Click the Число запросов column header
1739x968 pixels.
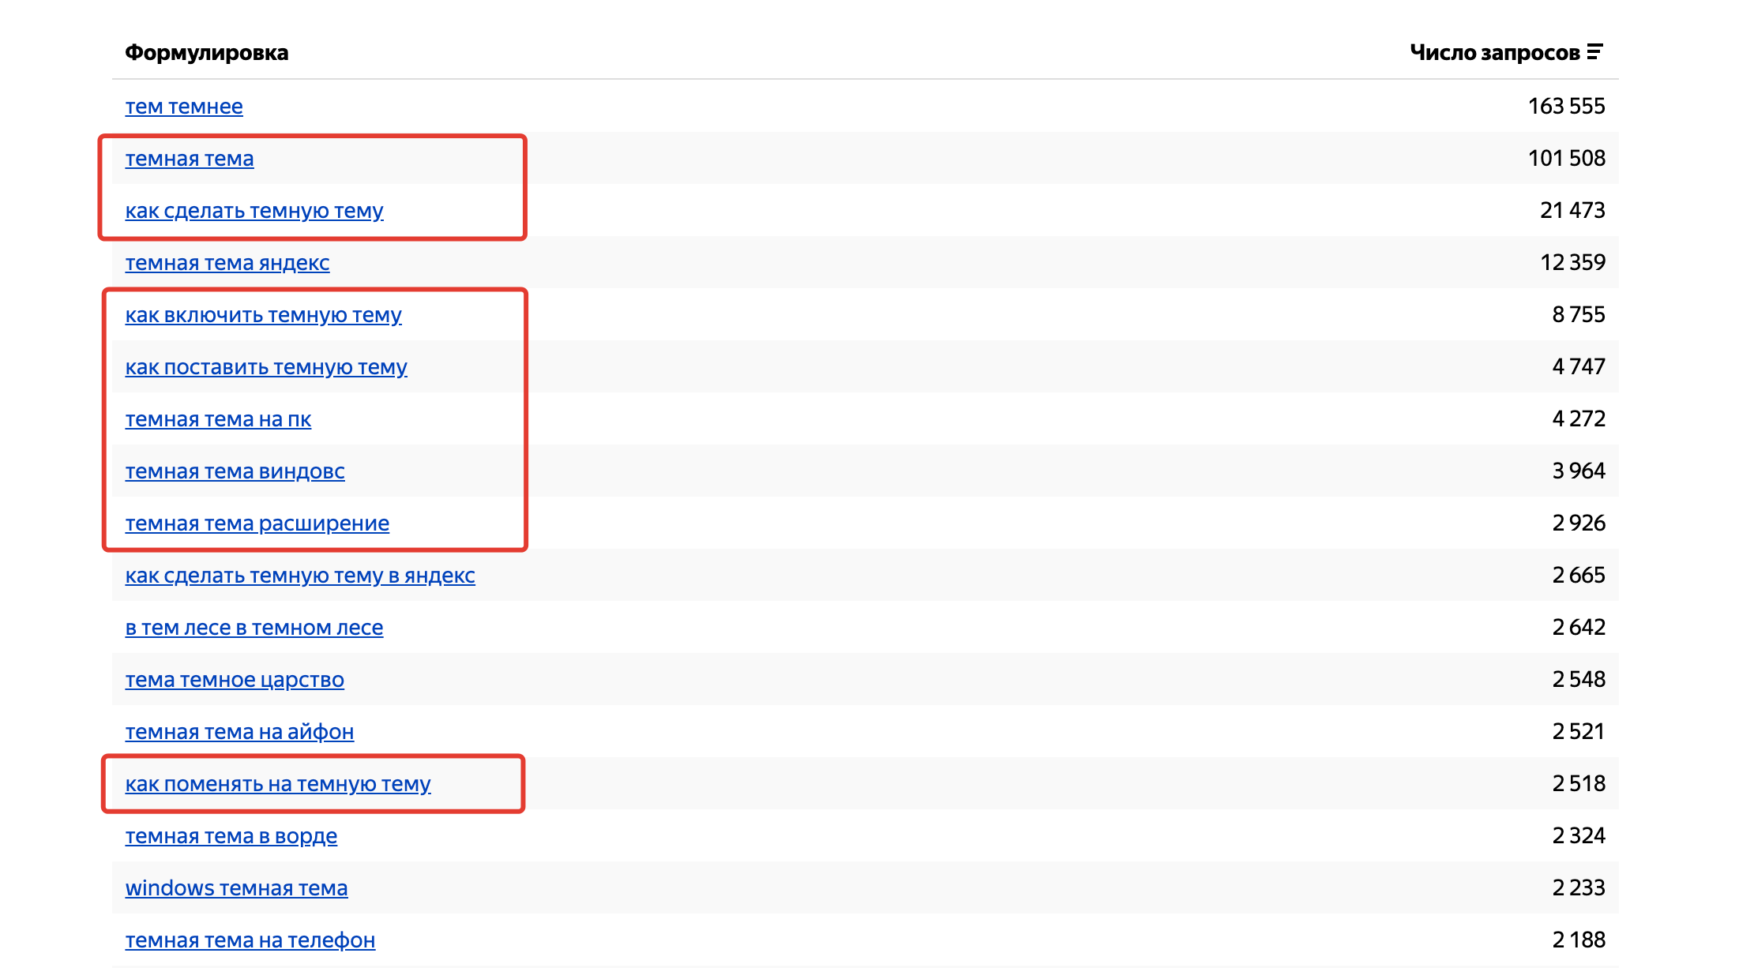1494,53
